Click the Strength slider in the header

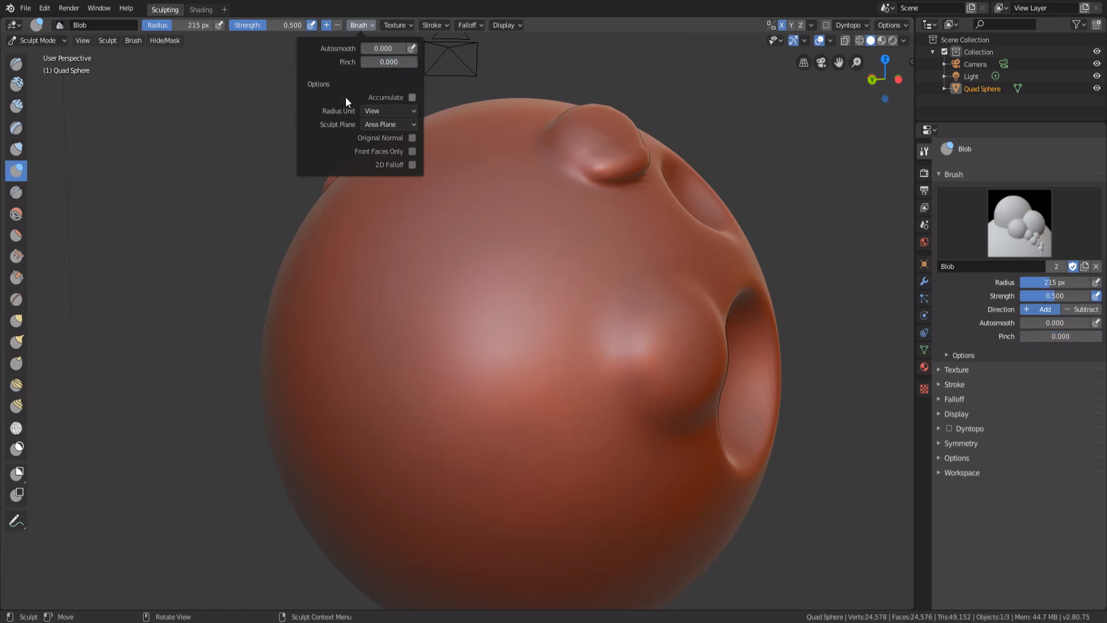coord(268,25)
